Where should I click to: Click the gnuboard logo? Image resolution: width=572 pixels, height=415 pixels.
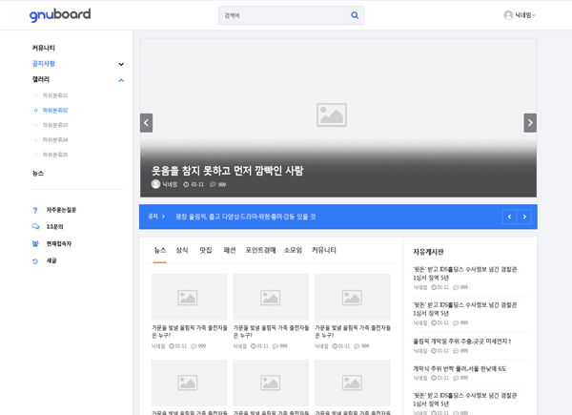point(60,15)
